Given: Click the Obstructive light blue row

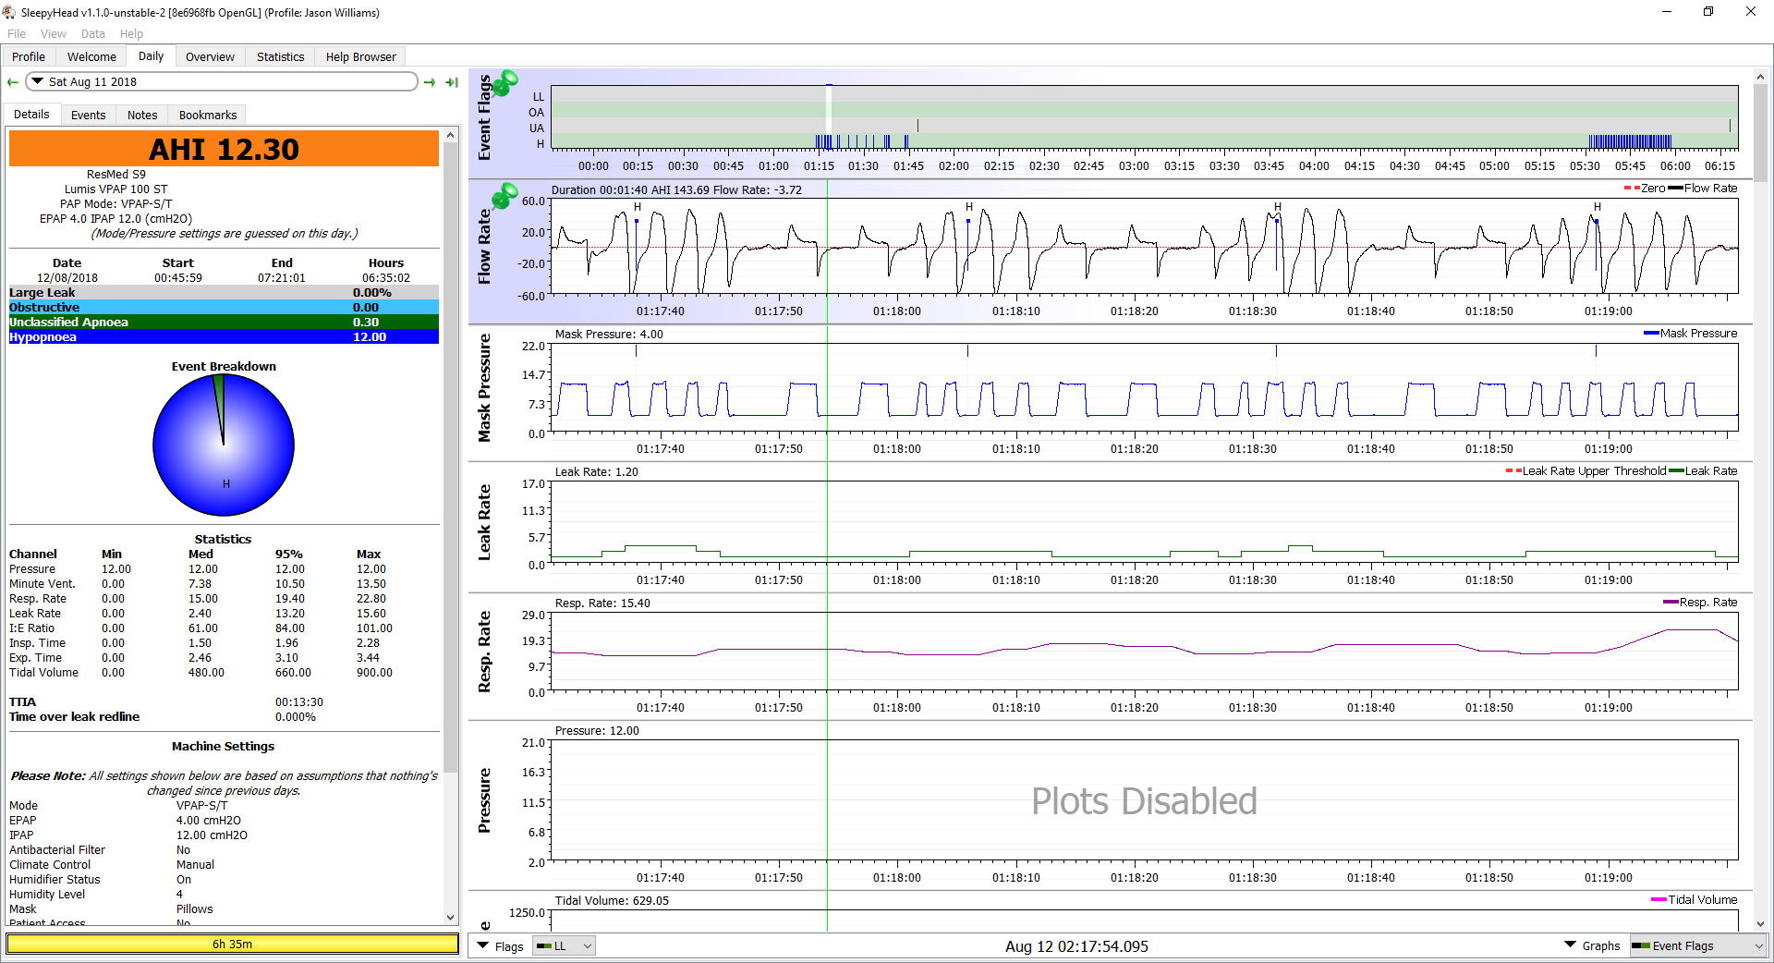Looking at the screenshot, I should (x=224, y=308).
